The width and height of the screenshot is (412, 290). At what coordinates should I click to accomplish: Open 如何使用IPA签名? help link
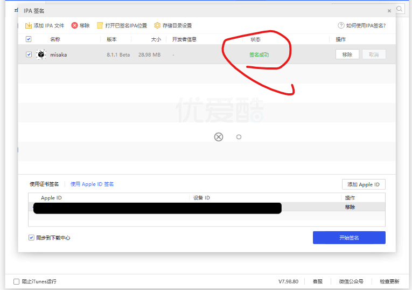coord(366,25)
